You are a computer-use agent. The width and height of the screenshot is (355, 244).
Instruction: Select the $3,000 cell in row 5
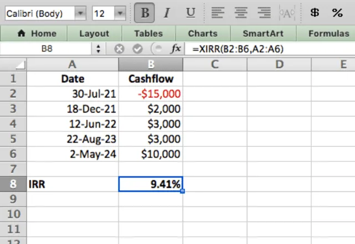pos(150,139)
